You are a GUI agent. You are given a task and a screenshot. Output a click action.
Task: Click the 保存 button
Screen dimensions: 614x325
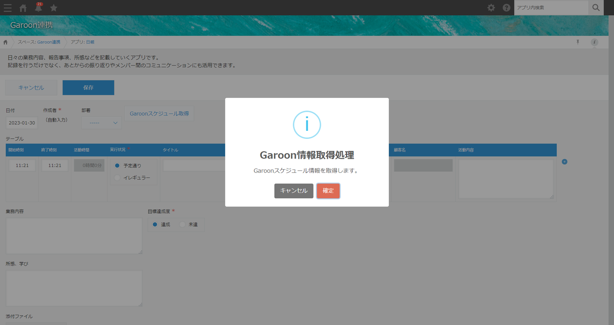pos(88,87)
